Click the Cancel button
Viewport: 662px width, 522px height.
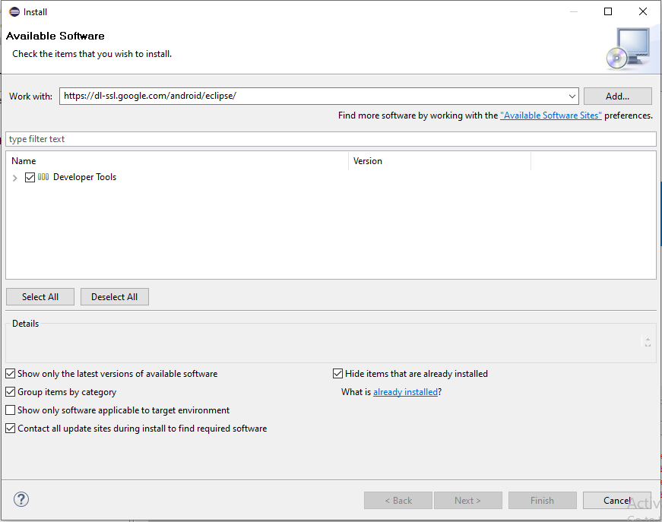617,501
